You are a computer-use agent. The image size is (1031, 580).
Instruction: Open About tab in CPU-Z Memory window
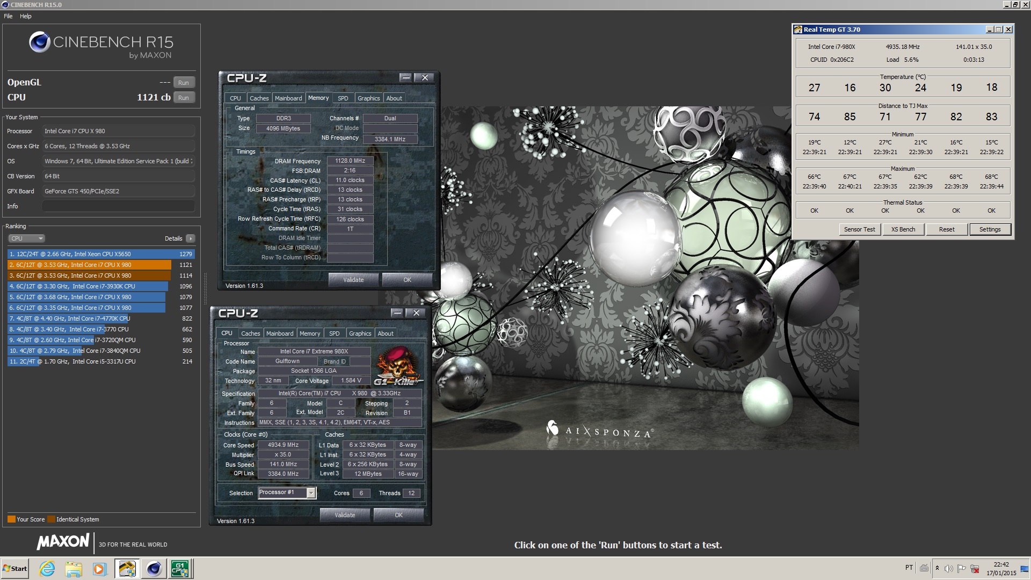click(394, 98)
